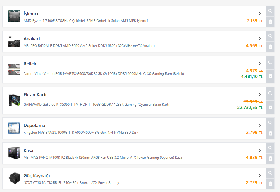The image size is (280, 192).
Task: Open the NZXT power supply thumbnail
Action: [14, 178]
